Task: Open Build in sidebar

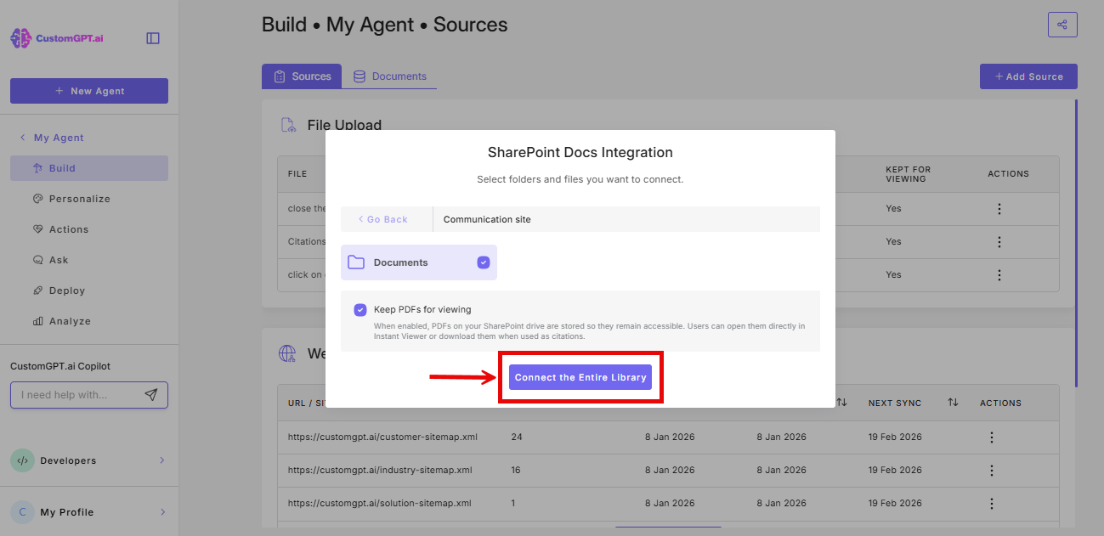Action: coord(89,168)
